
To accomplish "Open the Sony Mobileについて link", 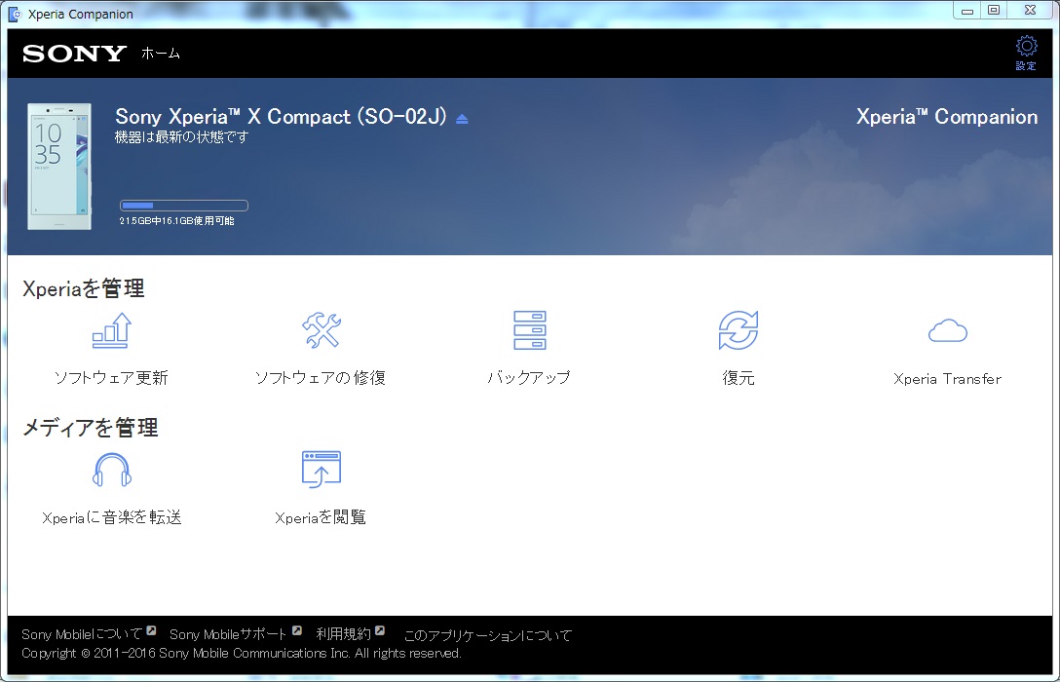I will click(82, 634).
